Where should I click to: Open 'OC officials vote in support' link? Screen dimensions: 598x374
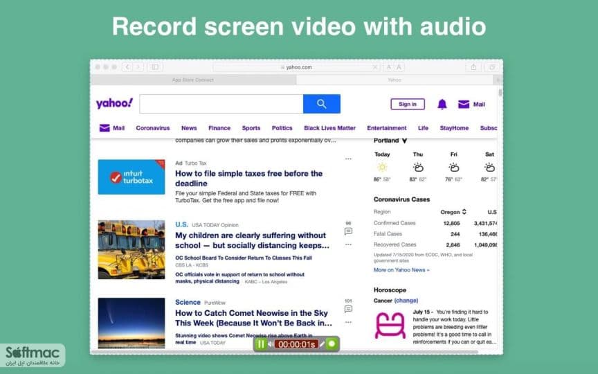pyautogui.click(x=239, y=278)
